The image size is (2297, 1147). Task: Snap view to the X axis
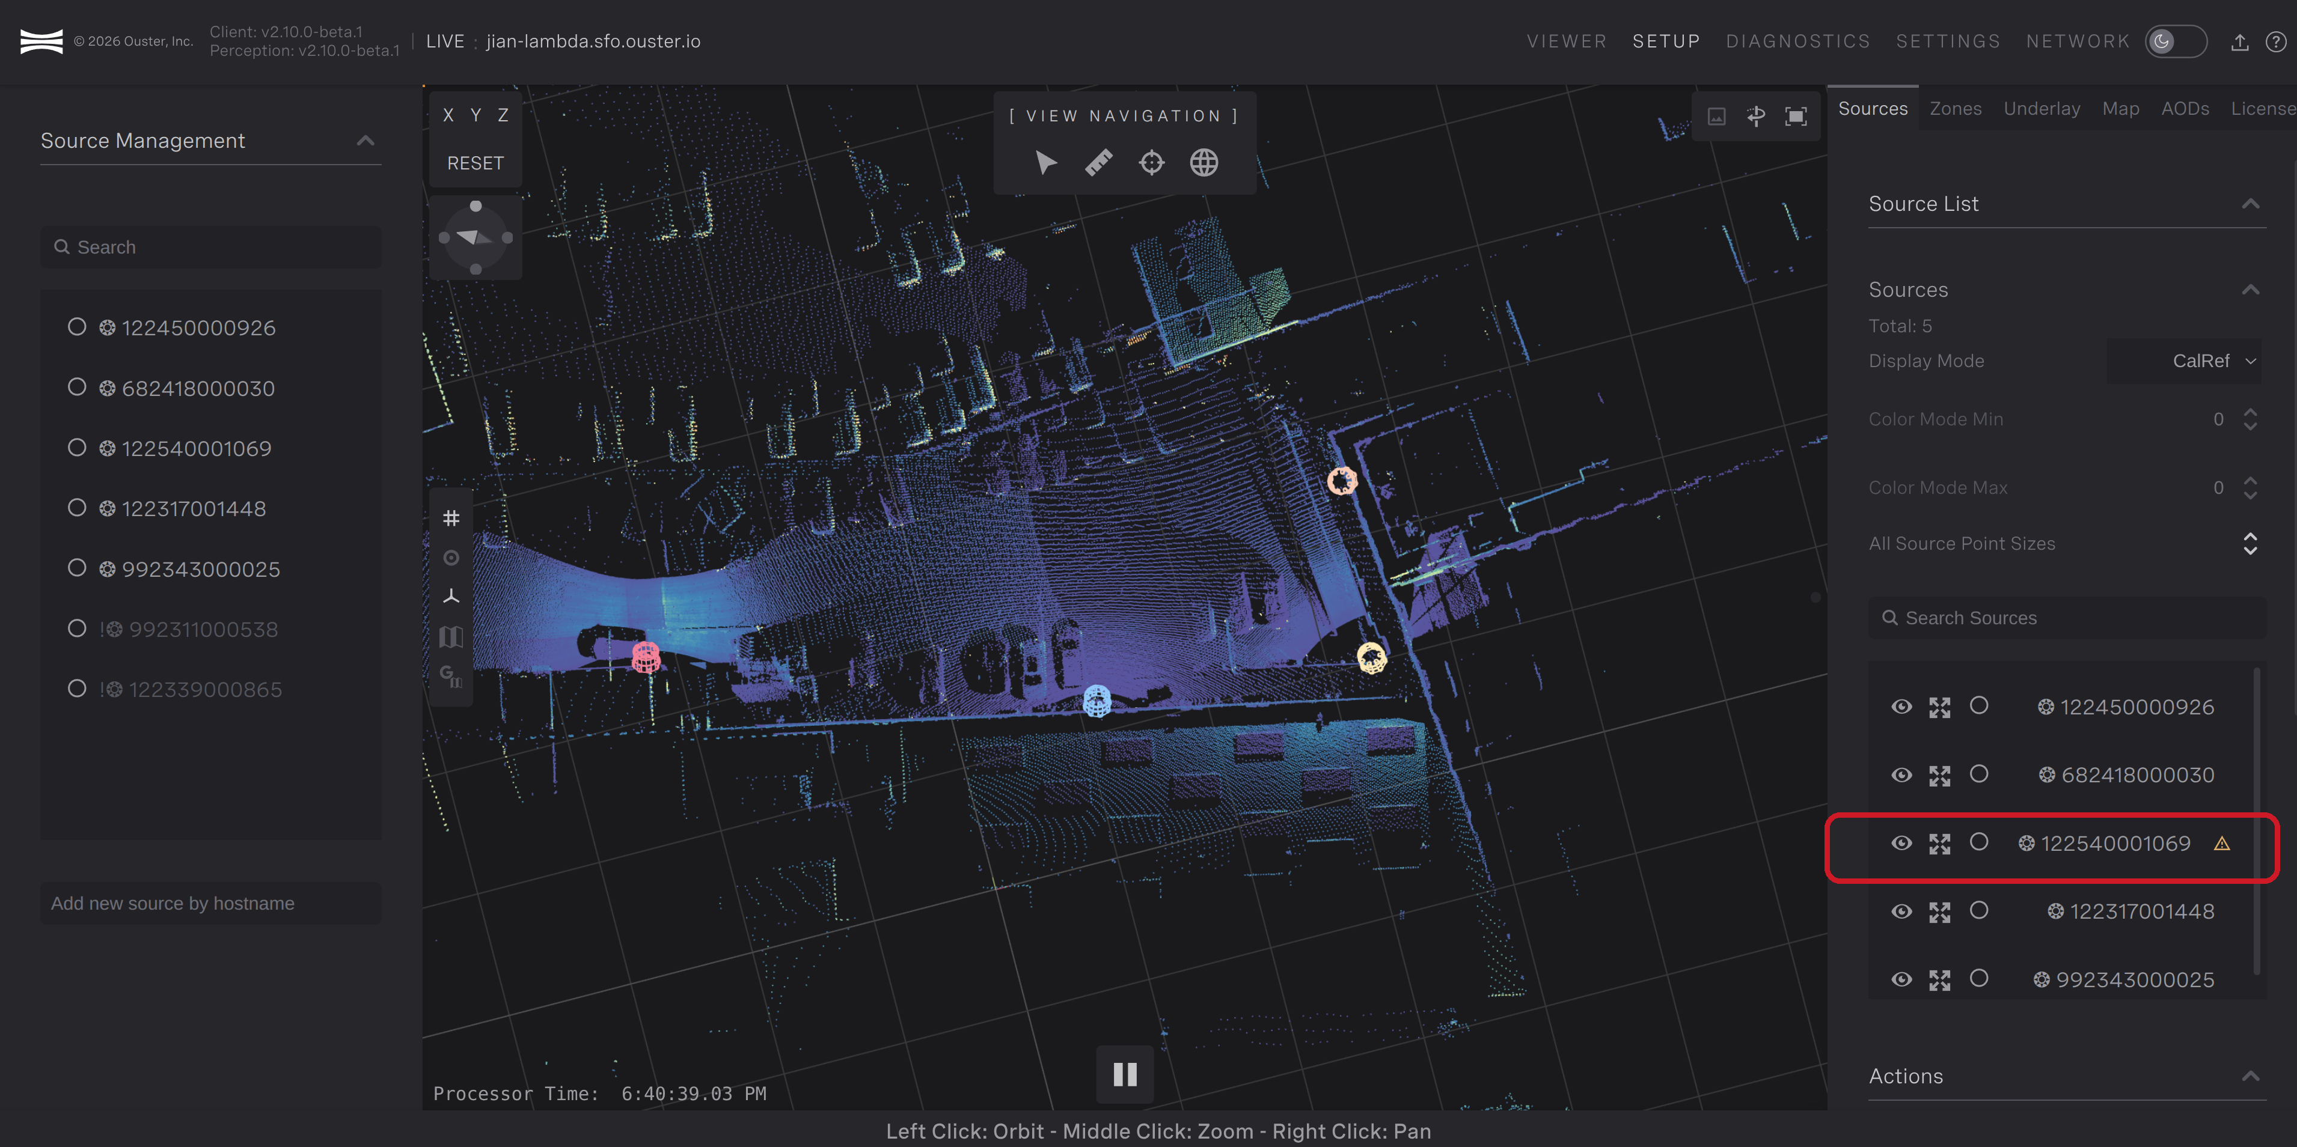click(448, 115)
